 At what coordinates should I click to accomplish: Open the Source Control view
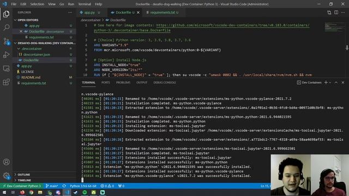pos(6,41)
